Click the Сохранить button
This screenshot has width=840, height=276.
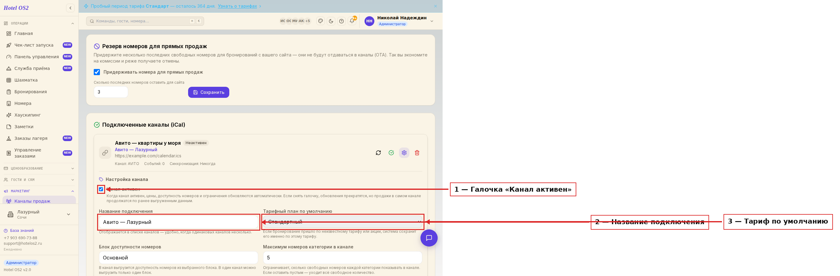(209, 92)
